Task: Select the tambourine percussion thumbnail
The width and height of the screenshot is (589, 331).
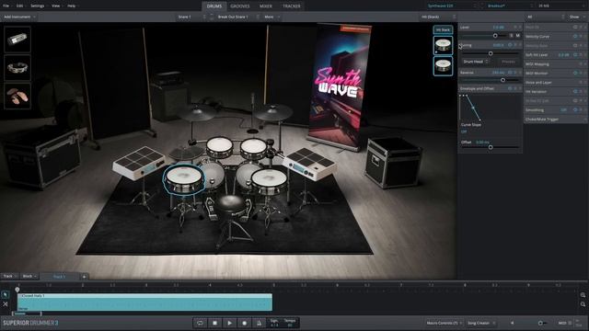Action: click(x=17, y=67)
